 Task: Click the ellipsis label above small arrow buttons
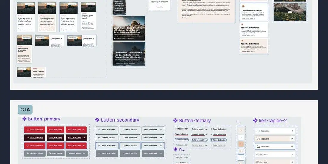[x=238, y=121]
